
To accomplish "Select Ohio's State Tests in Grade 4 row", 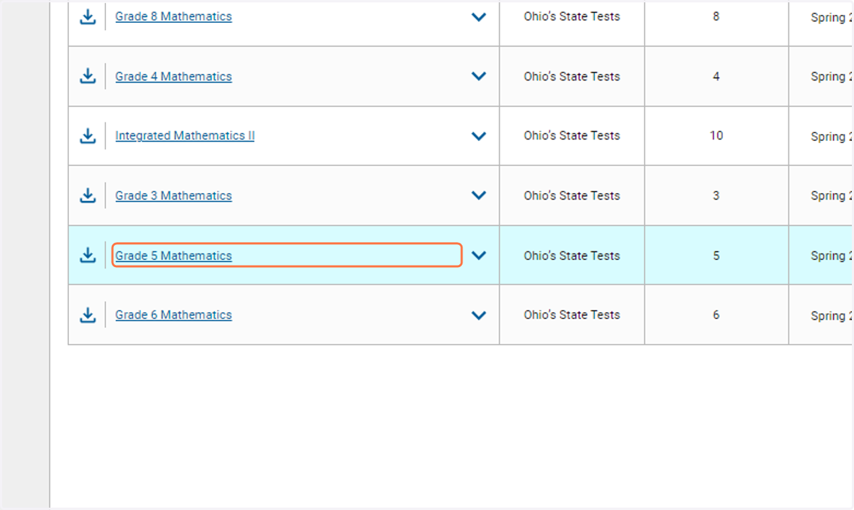I will (x=572, y=76).
